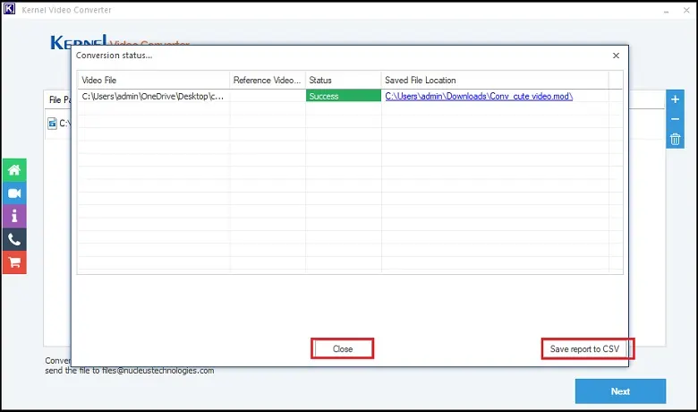Viewport: 698px width, 412px height.
Task: Open the info sidebar icon
Action: click(14, 216)
